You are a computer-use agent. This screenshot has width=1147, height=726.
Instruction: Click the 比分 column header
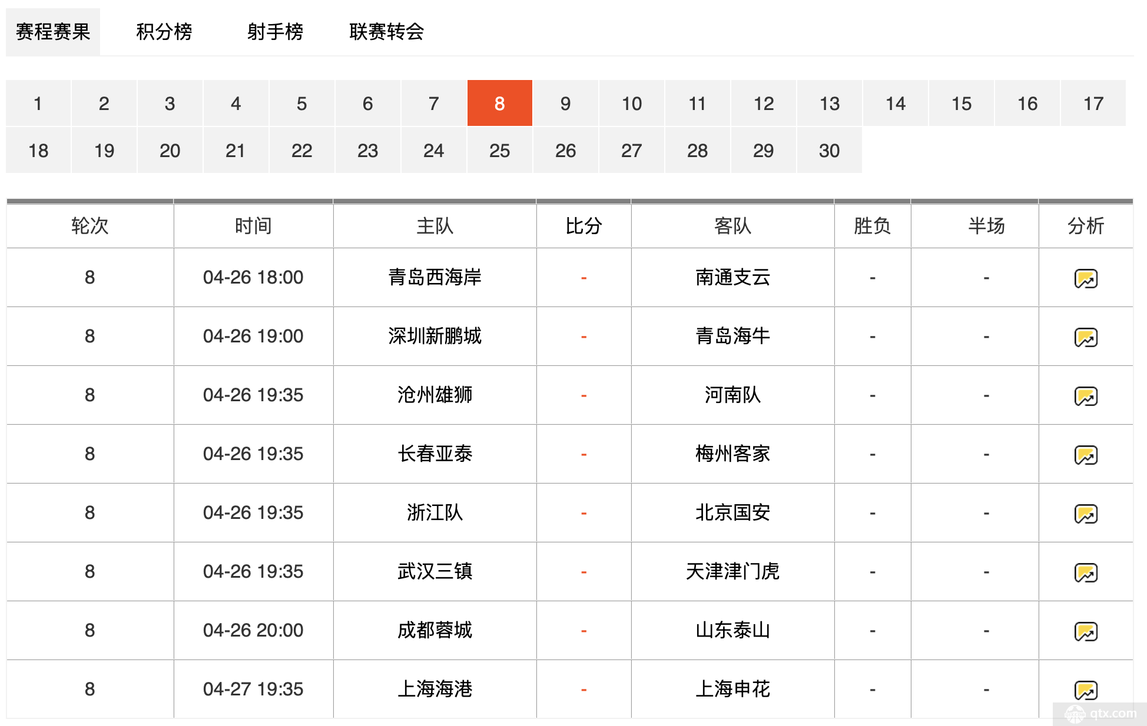pyautogui.click(x=584, y=226)
